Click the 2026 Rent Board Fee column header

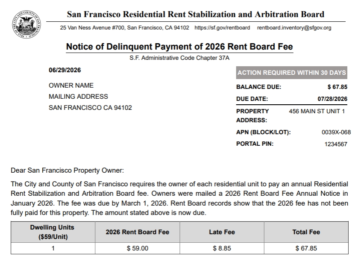[x=138, y=232]
